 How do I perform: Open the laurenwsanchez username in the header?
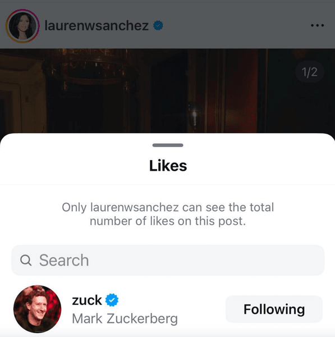97,26
